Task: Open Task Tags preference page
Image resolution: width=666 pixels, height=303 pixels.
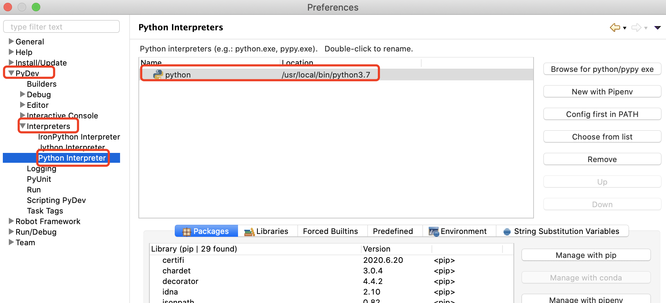Action: coord(45,211)
